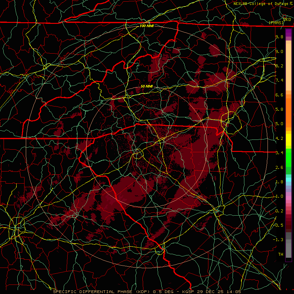Click the -1.3 value on the scale

click(x=278, y=240)
